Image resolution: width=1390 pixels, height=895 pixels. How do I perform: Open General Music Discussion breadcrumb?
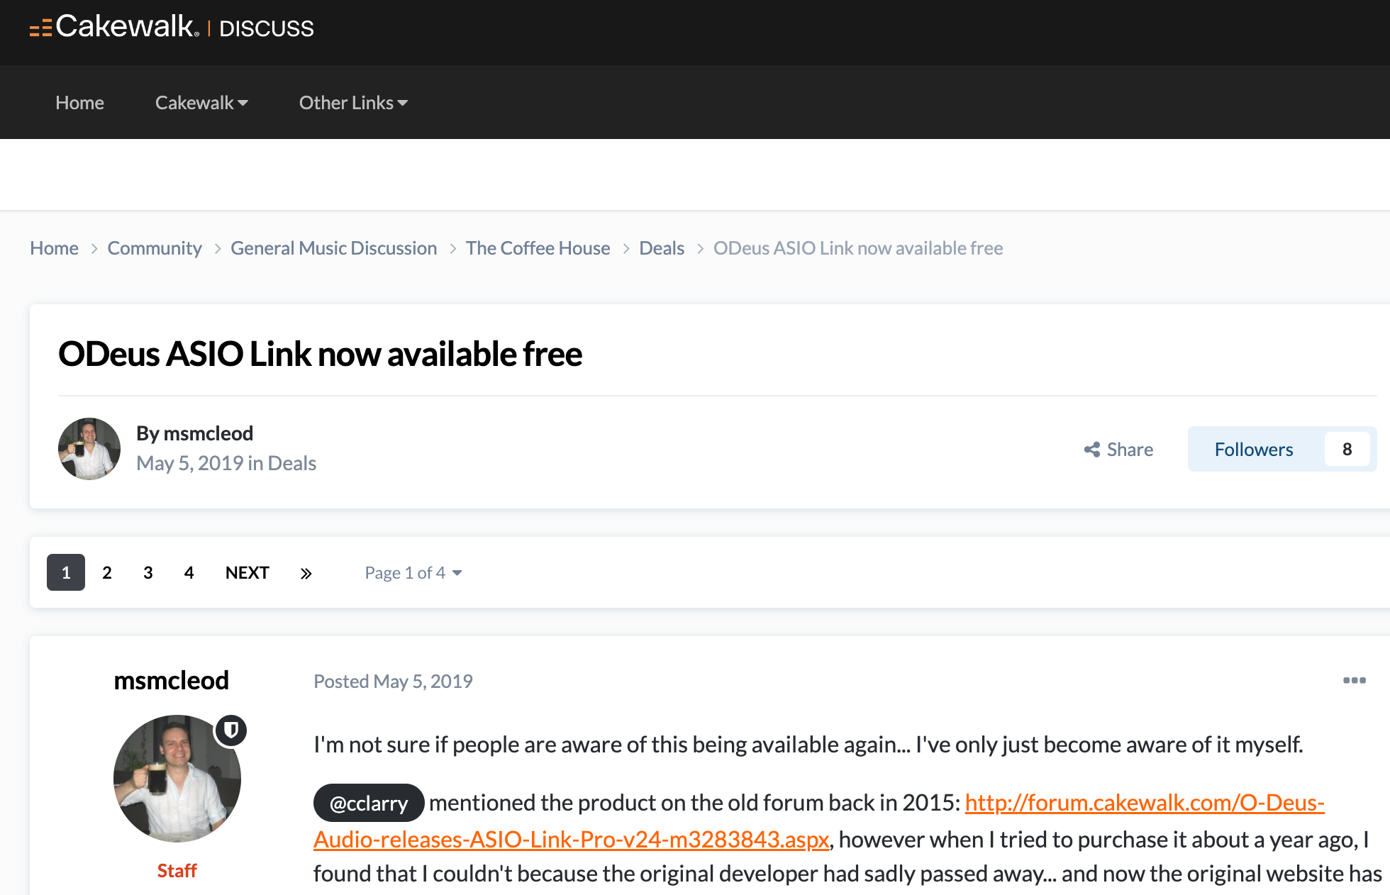pyautogui.click(x=334, y=248)
